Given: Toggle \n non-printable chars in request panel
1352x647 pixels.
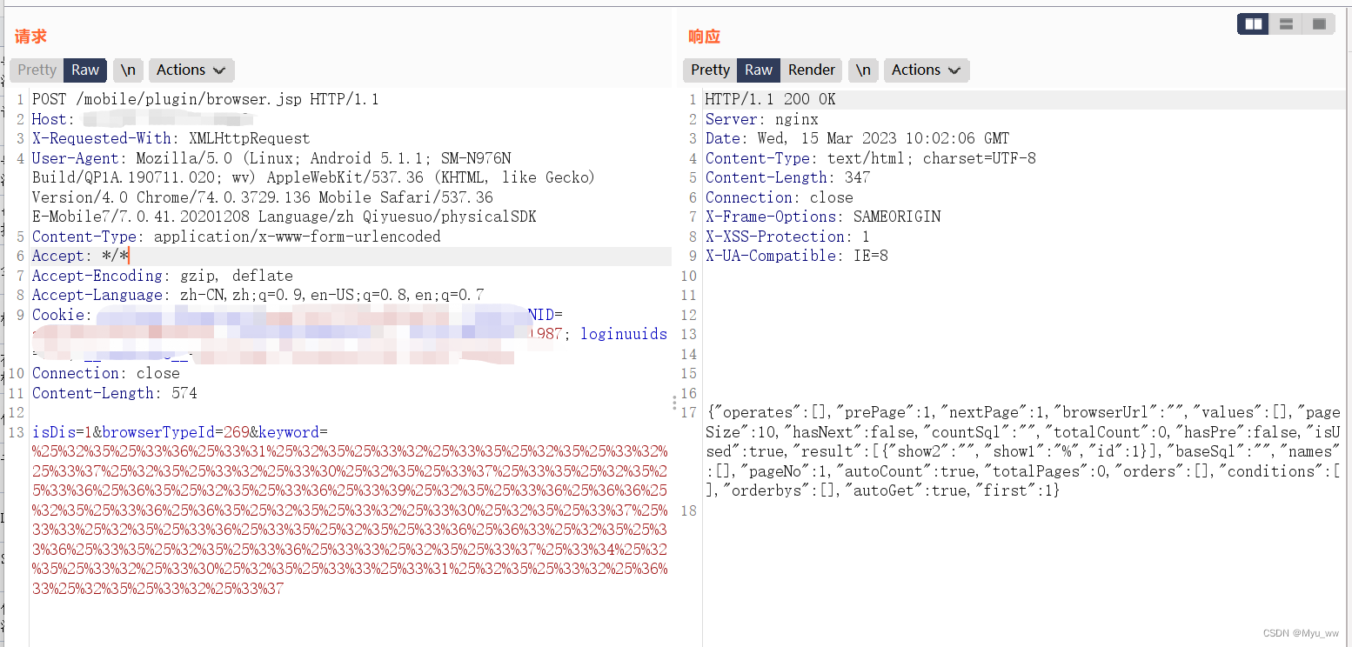Looking at the screenshot, I should pyautogui.click(x=128, y=70).
